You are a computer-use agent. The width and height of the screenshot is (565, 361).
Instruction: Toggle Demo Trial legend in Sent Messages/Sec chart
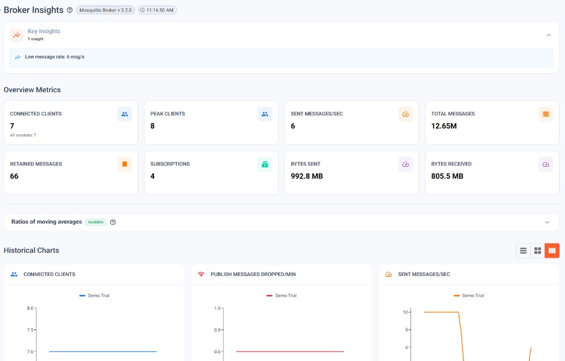469,295
